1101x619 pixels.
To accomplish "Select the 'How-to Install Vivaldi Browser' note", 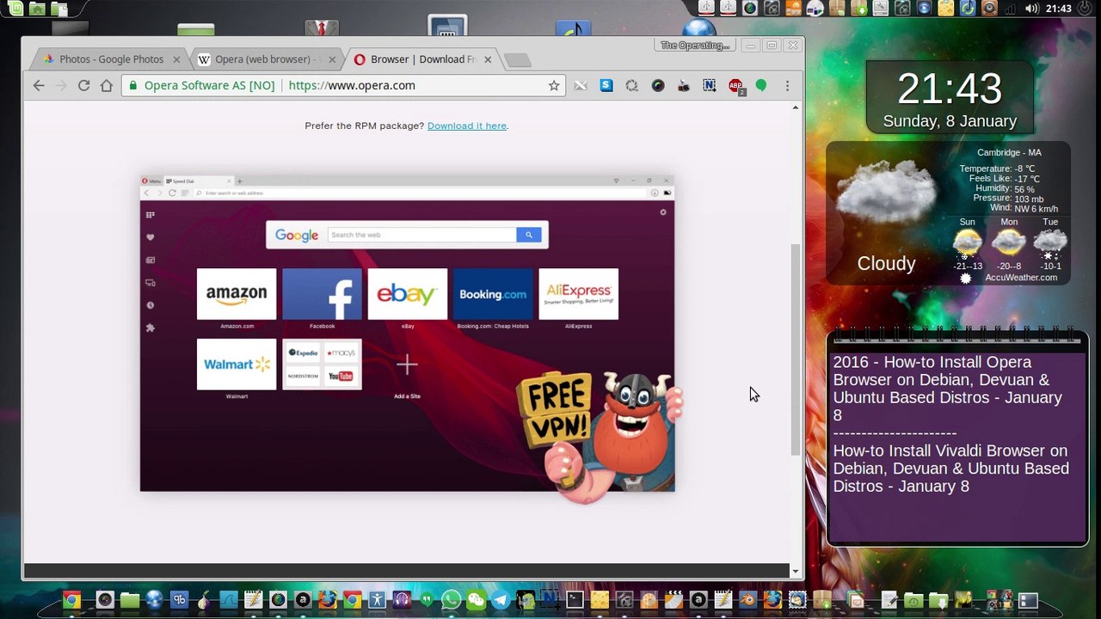I will (951, 469).
